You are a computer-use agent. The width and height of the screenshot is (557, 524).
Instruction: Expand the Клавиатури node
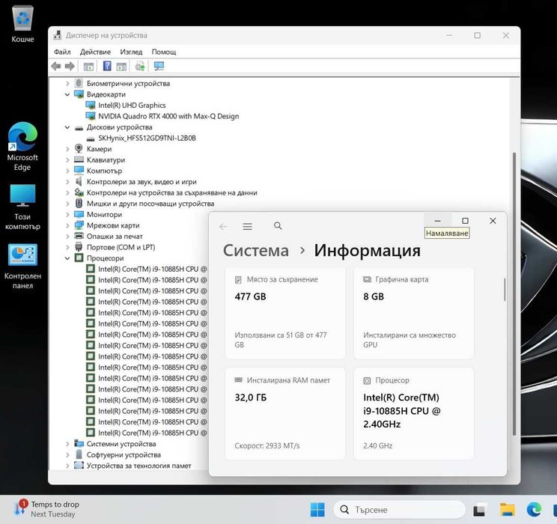click(67, 160)
